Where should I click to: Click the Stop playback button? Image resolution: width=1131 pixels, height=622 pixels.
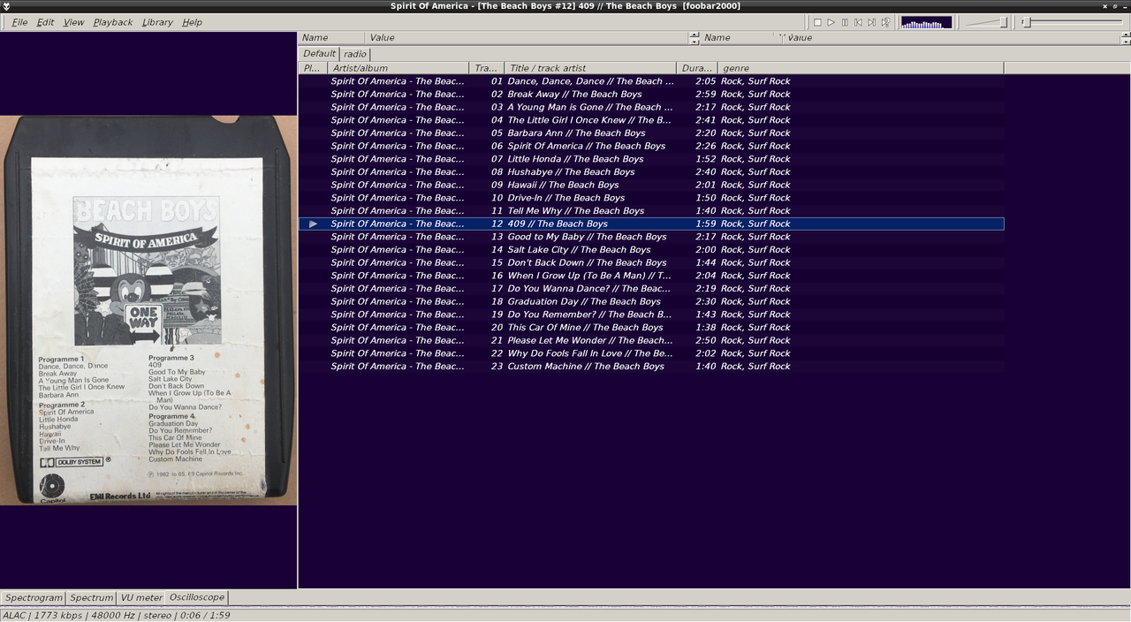coord(817,22)
